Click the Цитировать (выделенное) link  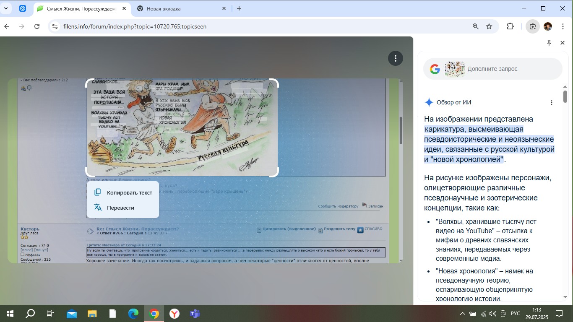289,229
